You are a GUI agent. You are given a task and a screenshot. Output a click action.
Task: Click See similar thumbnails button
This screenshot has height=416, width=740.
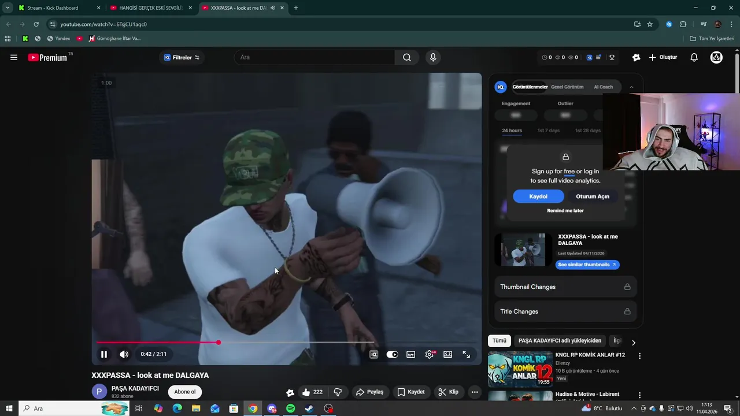[x=587, y=265]
